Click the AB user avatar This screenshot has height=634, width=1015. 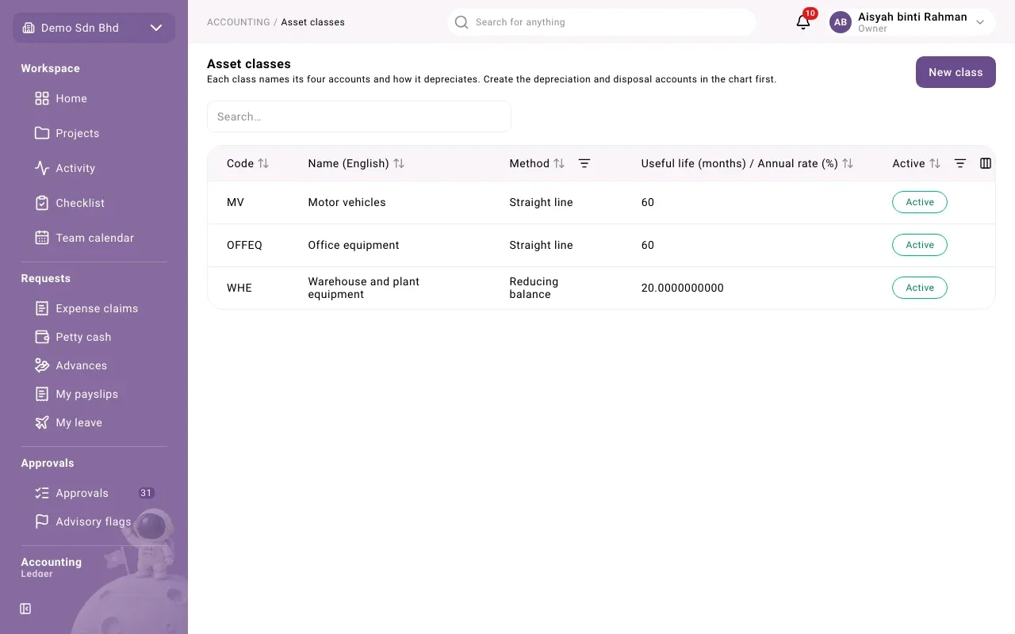click(x=841, y=22)
